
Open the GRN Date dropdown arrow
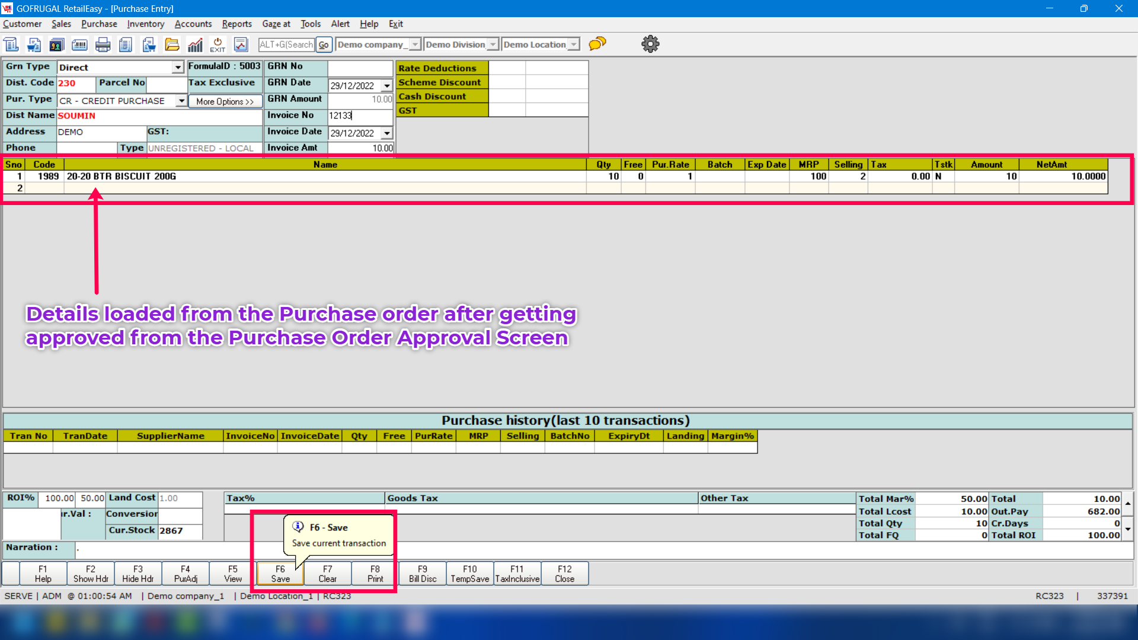click(387, 86)
